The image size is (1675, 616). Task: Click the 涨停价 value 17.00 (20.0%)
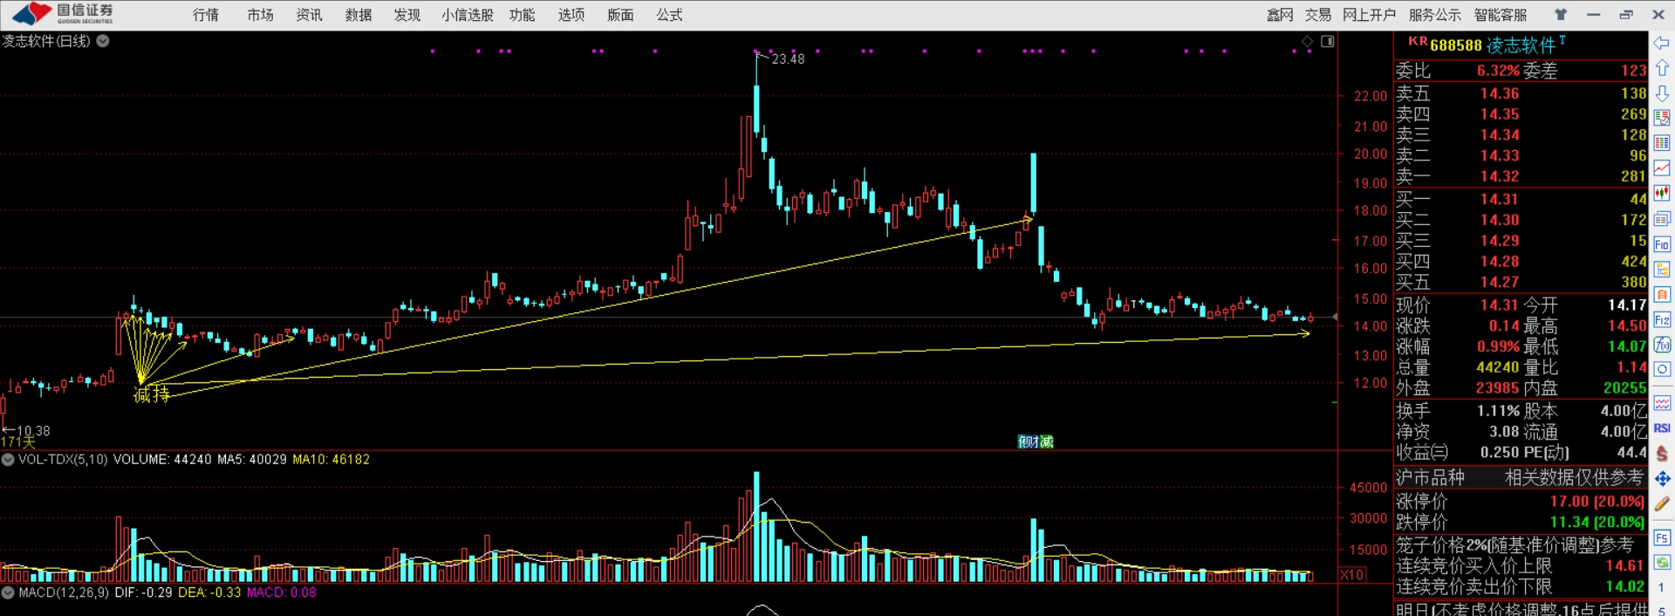coord(1596,502)
